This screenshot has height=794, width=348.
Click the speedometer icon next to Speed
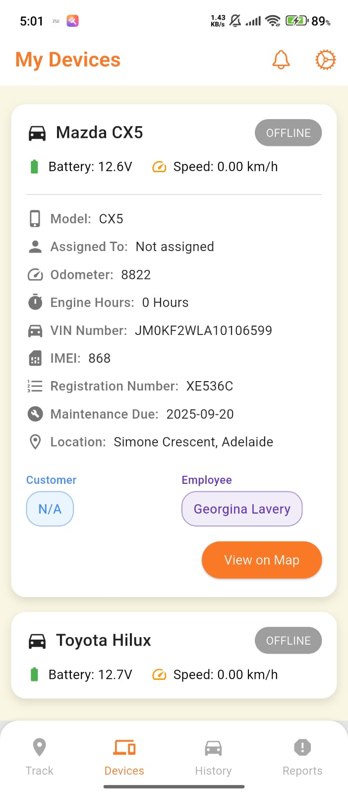coord(159,167)
